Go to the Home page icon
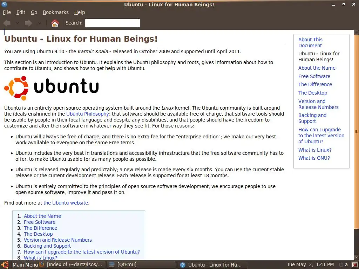Image resolution: width=359 pixels, height=269 pixels. pyautogui.click(x=55, y=23)
